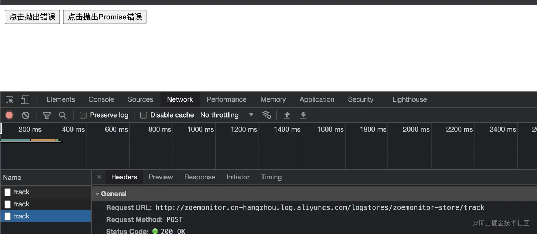
Task: Click the 2000 ms timeline marker
Action: coord(416,130)
